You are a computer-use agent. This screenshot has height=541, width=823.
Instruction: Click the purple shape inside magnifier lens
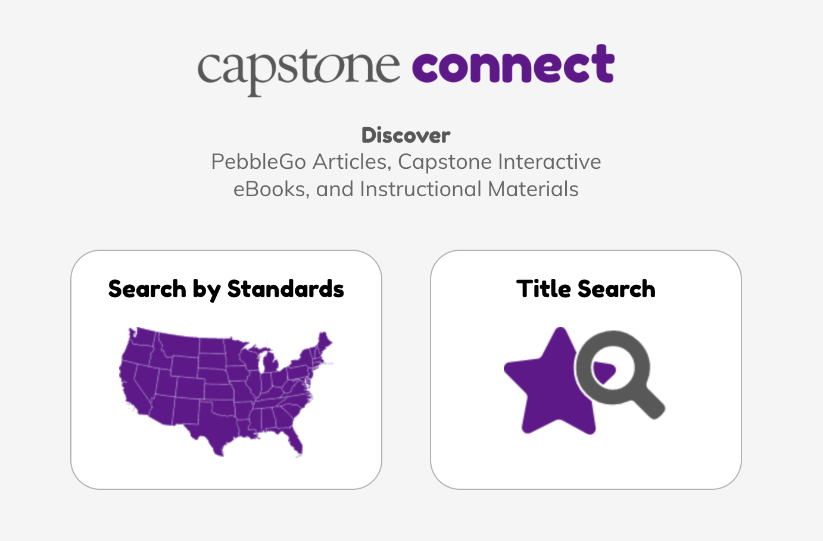604,372
